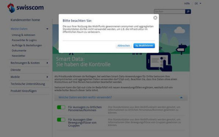Screen dimensions: 219x137
Task: Close the dialog with the X icon
Action: 155,18
